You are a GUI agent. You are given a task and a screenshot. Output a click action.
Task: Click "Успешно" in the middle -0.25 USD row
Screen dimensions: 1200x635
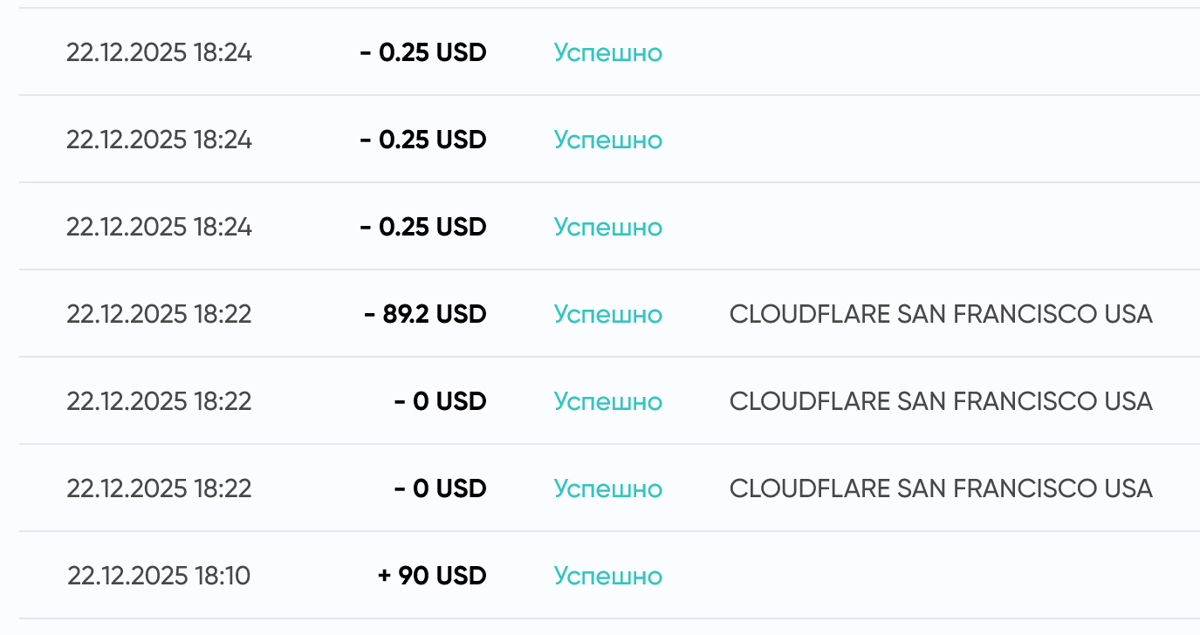point(608,140)
